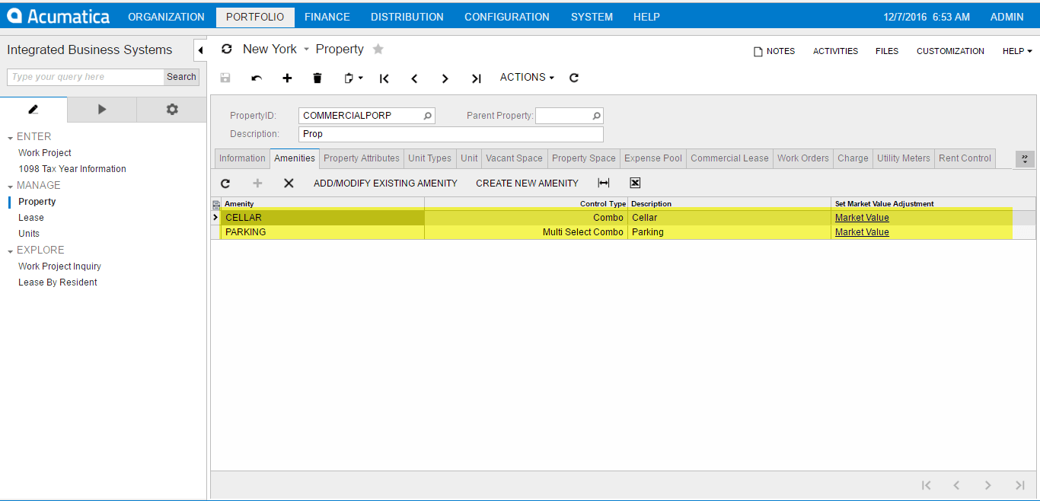Add a new property record
The image size is (1040, 501).
tap(287, 78)
